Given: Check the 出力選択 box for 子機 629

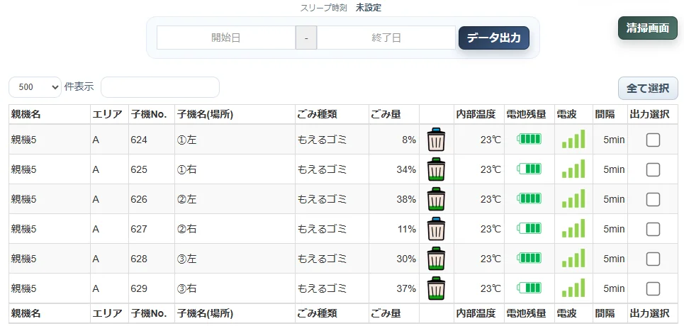Looking at the screenshot, I should pos(653,288).
